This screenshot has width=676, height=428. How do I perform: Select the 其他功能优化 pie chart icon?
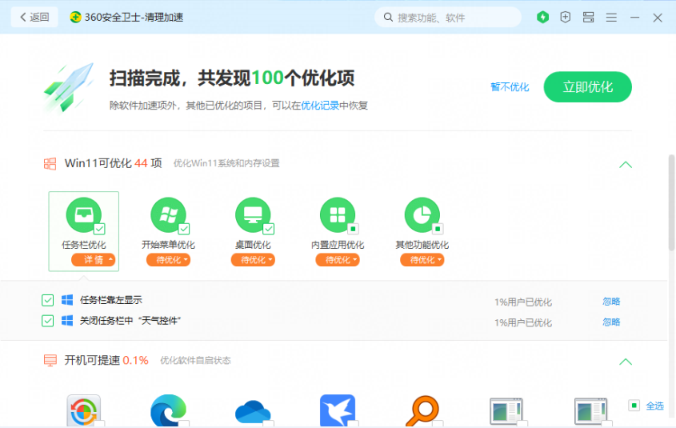coord(422,215)
